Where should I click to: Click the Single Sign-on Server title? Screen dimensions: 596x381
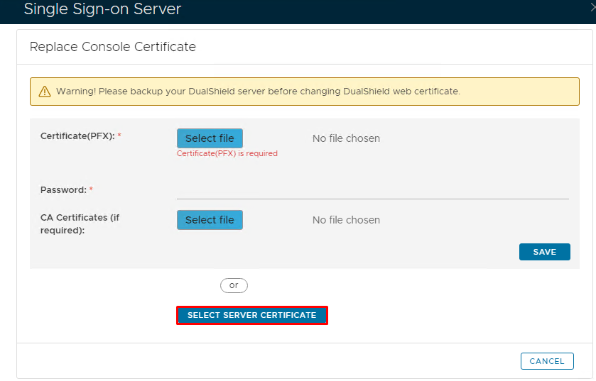click(x=102, y=9)
